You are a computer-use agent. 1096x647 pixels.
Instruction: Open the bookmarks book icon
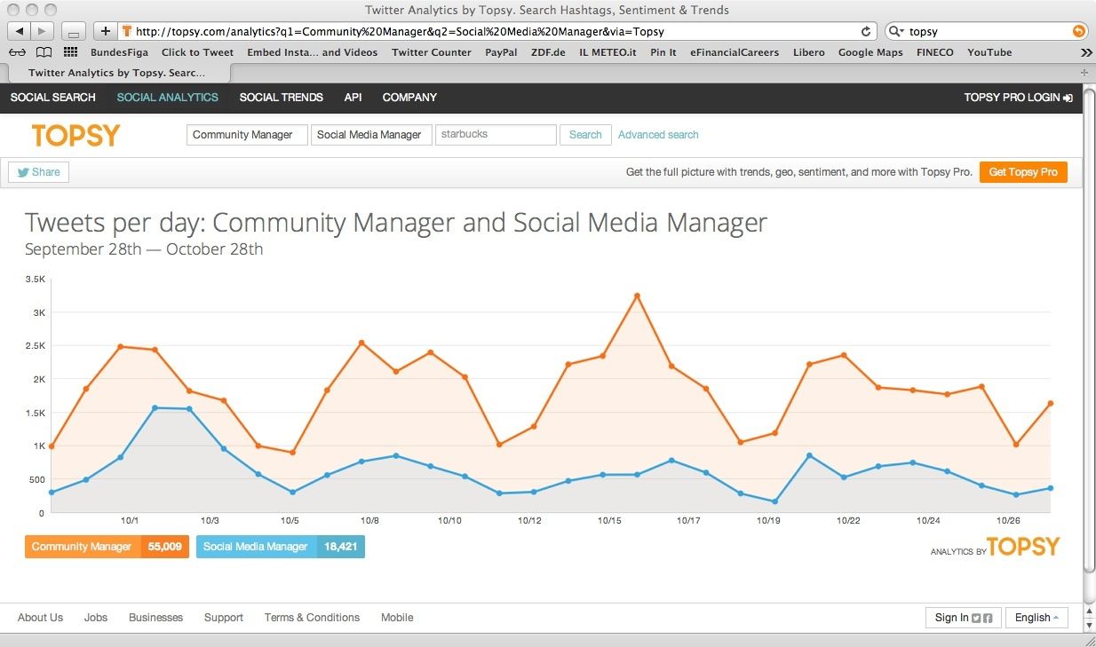[44, 52]
